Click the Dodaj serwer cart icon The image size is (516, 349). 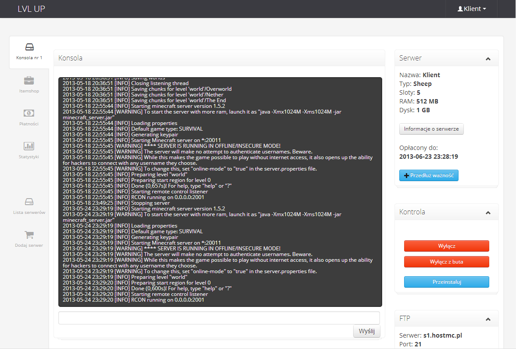click(29, 235)
